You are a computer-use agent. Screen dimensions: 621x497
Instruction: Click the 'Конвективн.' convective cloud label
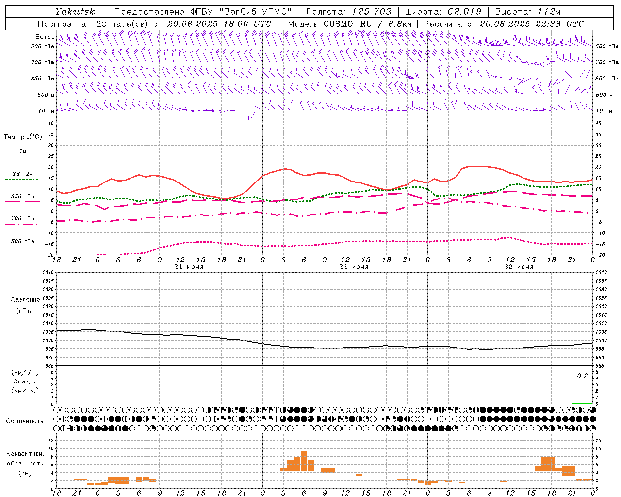[x=25, y=454]
